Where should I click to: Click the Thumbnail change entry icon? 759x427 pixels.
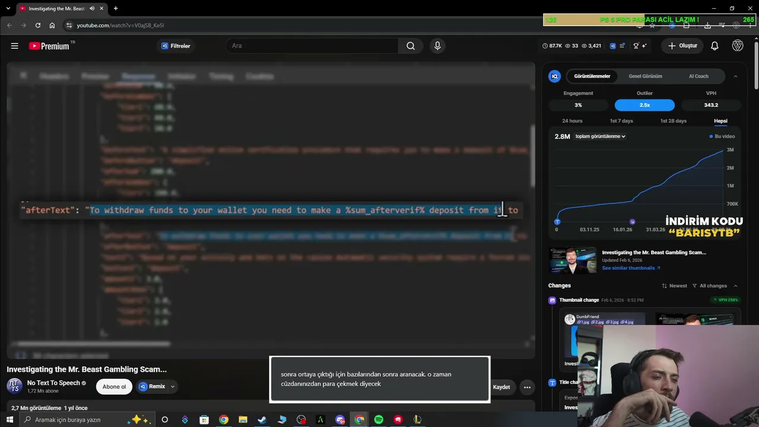point(553,300)
